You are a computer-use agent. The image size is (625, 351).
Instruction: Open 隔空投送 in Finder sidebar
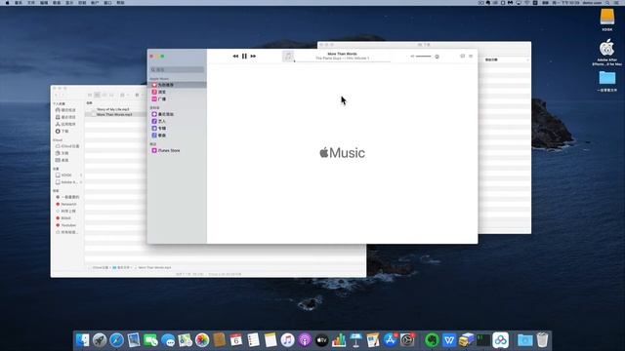point(67,110)
